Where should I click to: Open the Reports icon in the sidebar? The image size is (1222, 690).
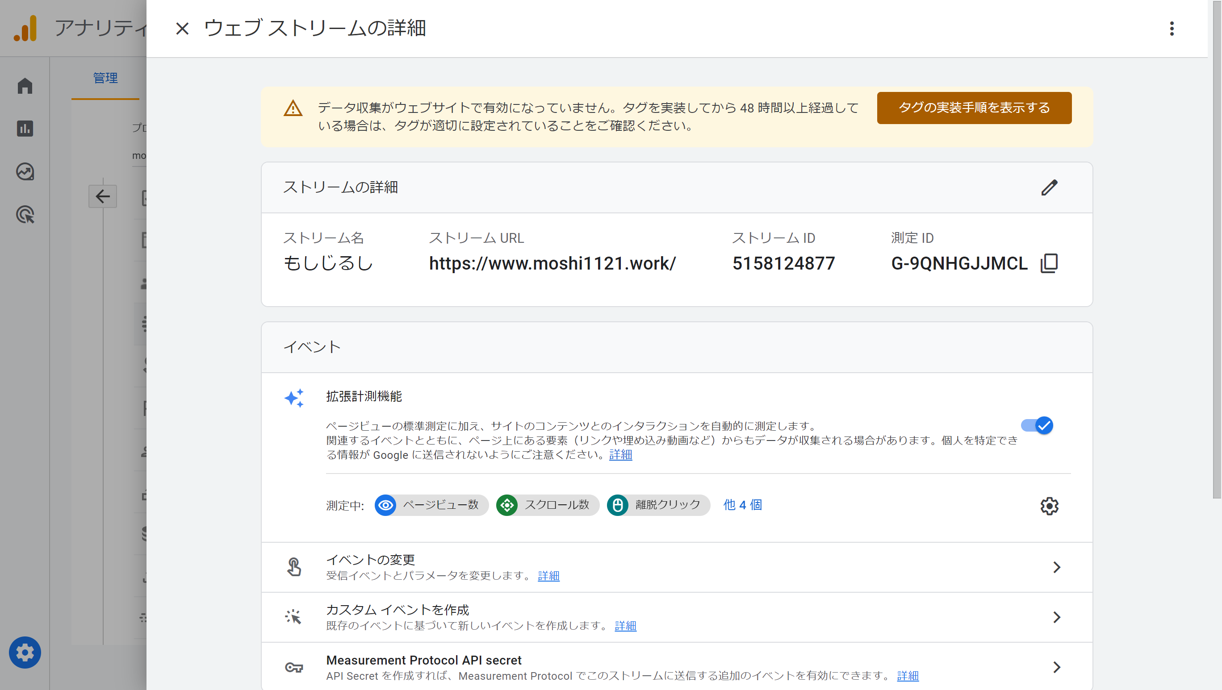(24, 129)
